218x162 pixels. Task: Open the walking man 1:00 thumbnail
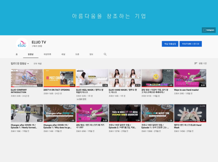click(x=27, y=113)
